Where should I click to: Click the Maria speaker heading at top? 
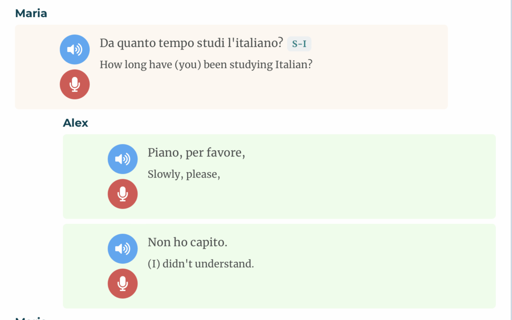(31, 13)
